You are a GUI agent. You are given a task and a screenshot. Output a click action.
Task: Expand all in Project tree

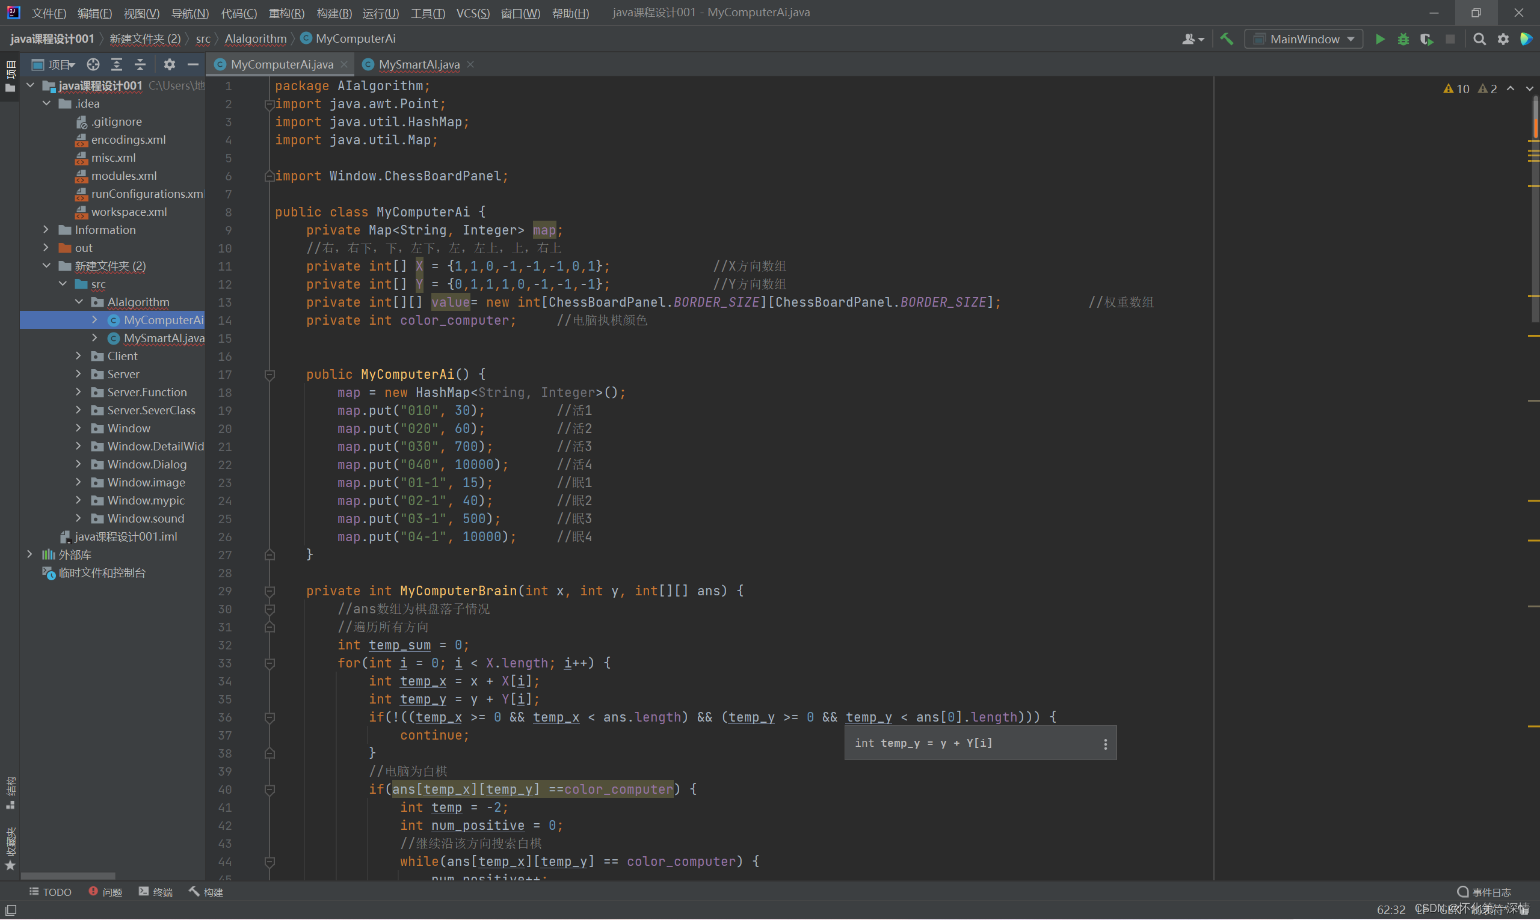click(117, 64)
